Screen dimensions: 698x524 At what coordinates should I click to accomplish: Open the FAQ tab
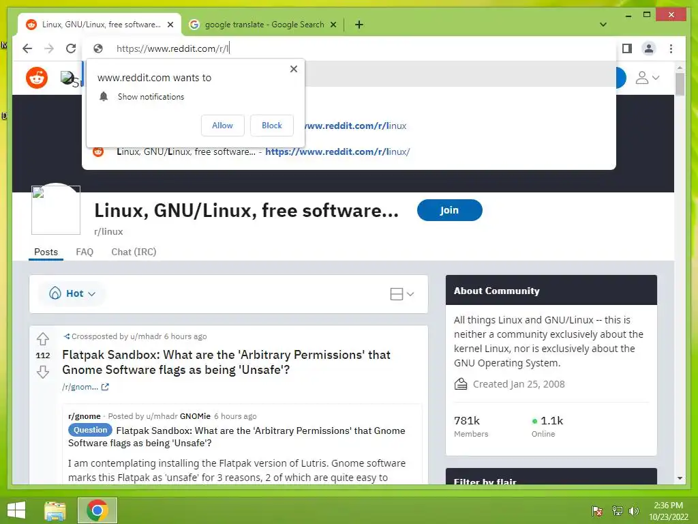click(x=85, y=252)
